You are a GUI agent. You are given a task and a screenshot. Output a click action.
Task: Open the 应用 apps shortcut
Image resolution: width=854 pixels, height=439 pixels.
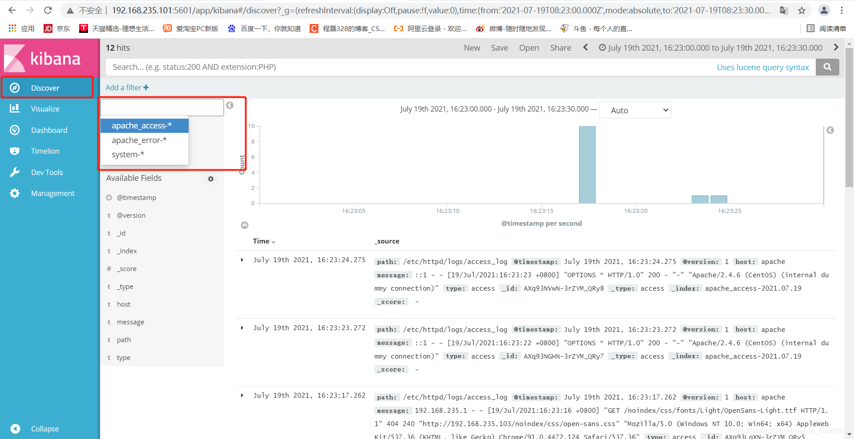tap(21, 28)
